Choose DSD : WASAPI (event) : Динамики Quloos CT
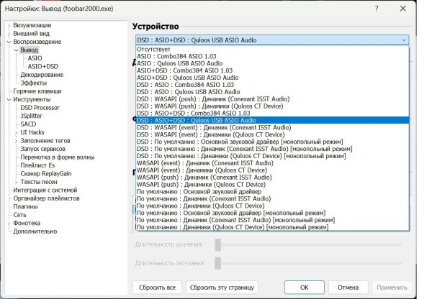 coord(272,135)
